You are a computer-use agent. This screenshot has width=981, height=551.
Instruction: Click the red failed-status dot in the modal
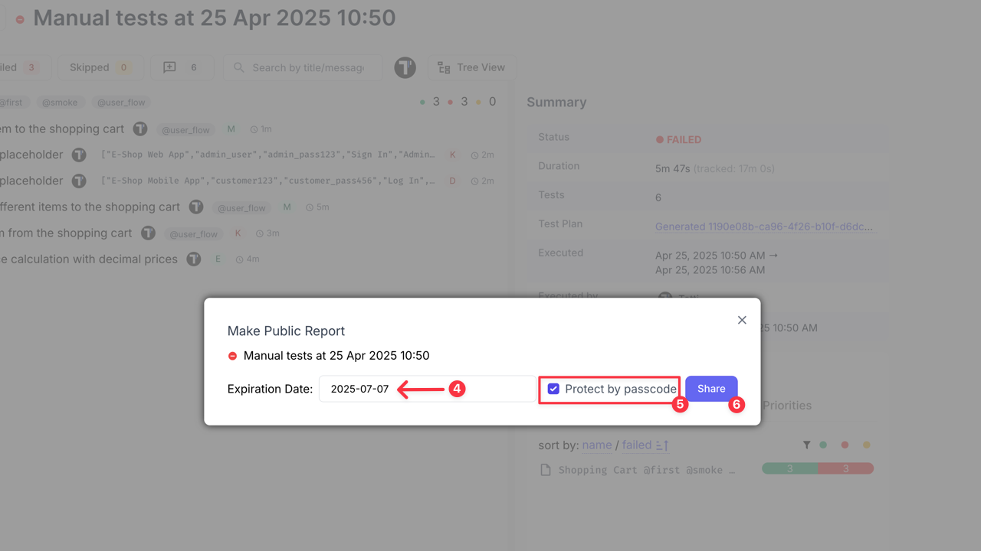click(232, 355)
